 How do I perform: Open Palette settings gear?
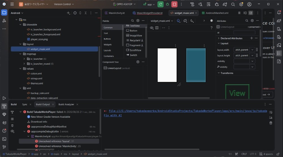[x=138, y=21]
